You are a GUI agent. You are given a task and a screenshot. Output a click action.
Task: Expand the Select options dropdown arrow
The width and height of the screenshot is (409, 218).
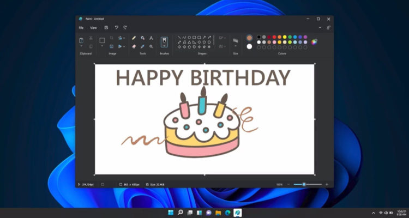click(x=102, y=46)
